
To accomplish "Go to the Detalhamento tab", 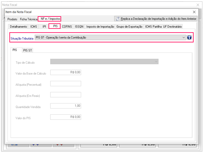I will (x=18, y=27).
